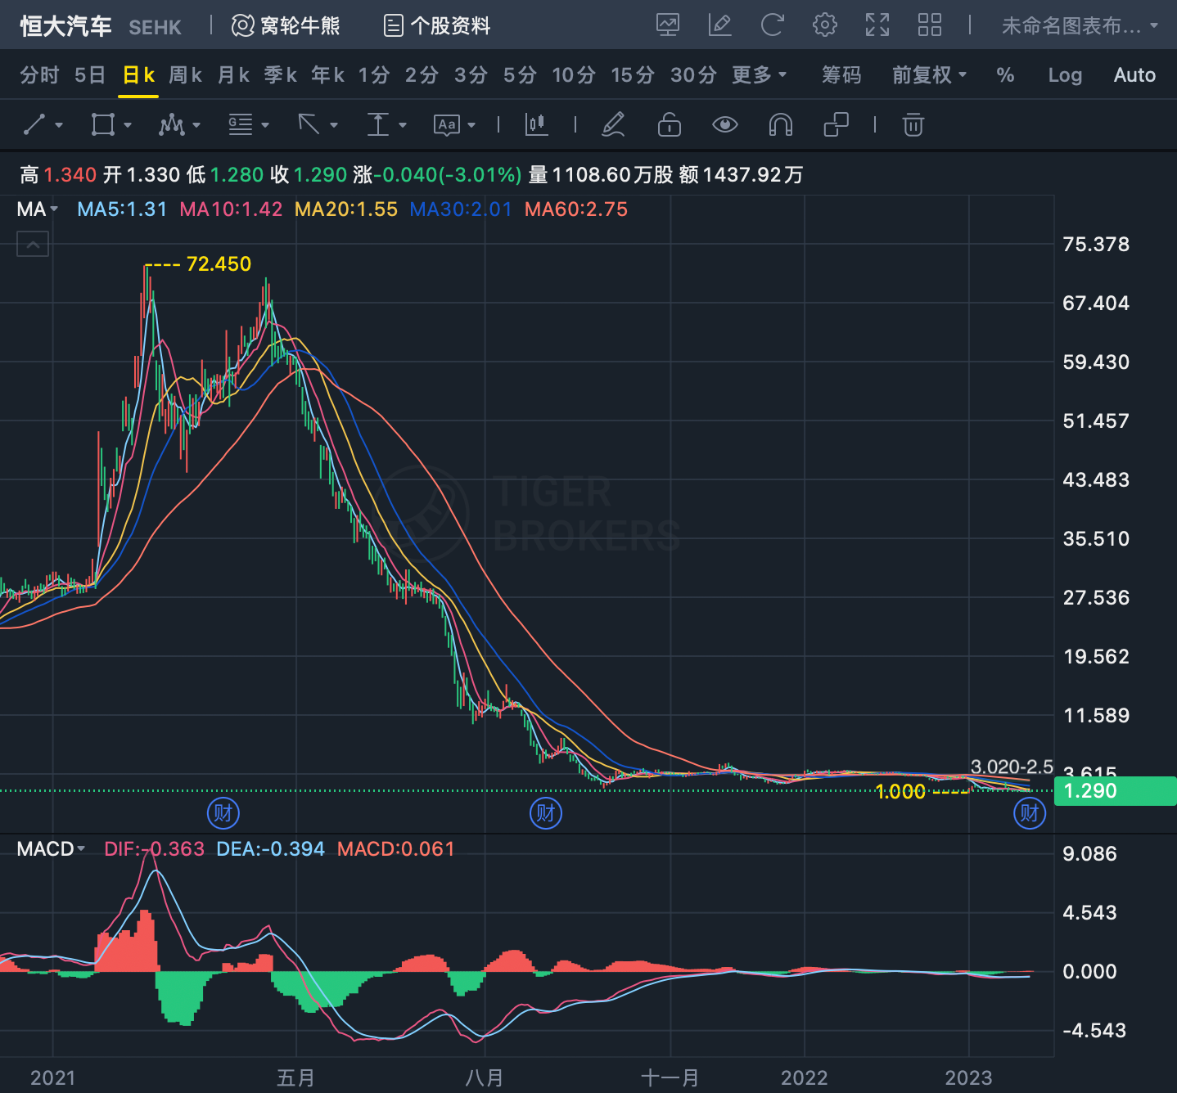
Task: Switch to 3分 three-minute interval
Action: tap(471, 75)
